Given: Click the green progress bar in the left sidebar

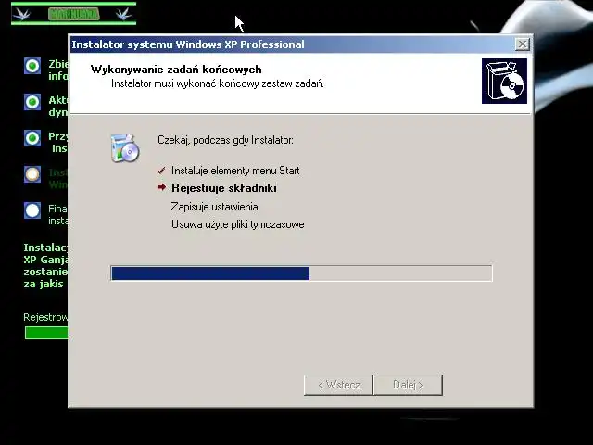Looking at the screenshot, I should [46, 333].
